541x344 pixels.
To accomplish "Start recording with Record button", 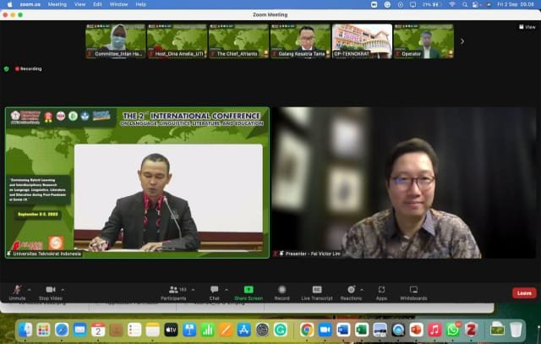I will [x=281, y=290].
